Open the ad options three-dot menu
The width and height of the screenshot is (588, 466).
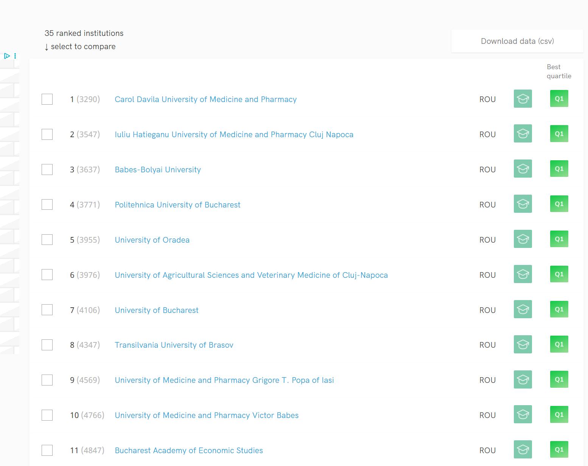(x=15, y=56)
